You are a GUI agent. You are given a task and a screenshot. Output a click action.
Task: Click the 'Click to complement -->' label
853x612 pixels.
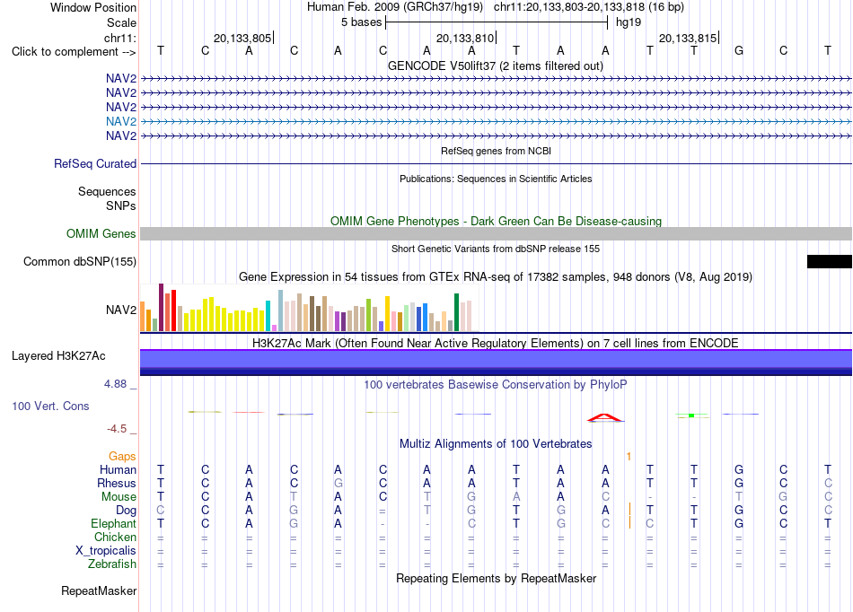[x=74, y=52]
